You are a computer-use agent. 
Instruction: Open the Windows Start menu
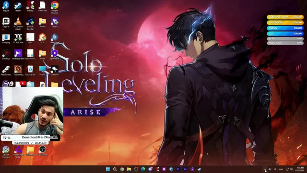(108, 169)
